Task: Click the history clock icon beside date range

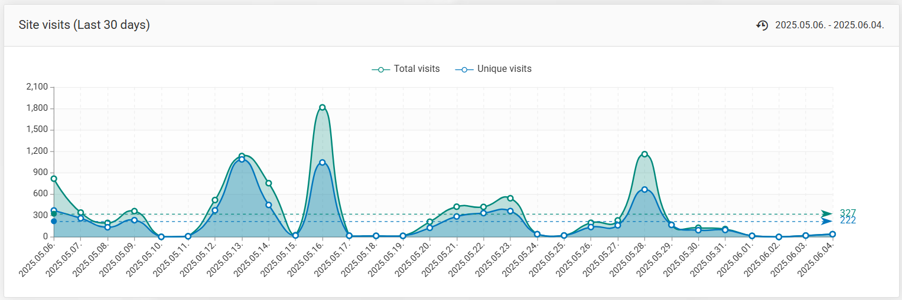Action: click(x=763, y=25)
